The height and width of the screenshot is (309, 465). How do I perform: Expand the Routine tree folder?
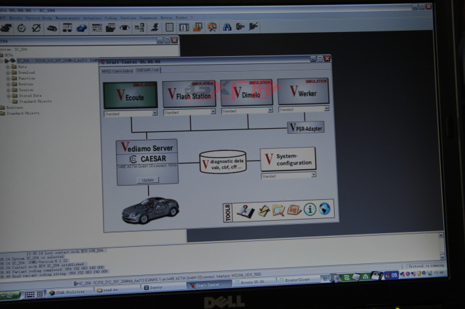[9, 84]
